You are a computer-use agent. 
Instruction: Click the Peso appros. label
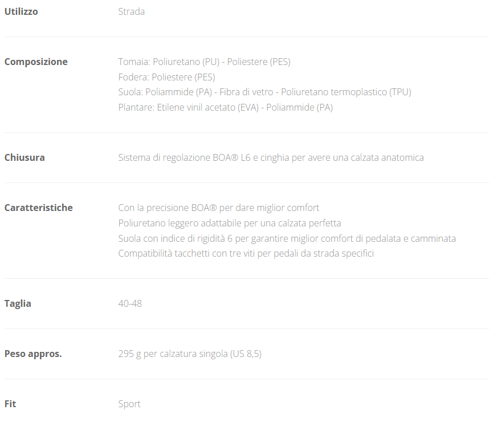[x=33, y=354]
